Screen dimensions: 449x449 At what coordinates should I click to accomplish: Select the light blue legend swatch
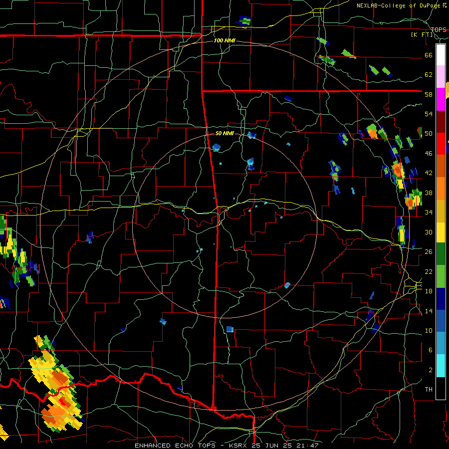click(x=441, y=343)
